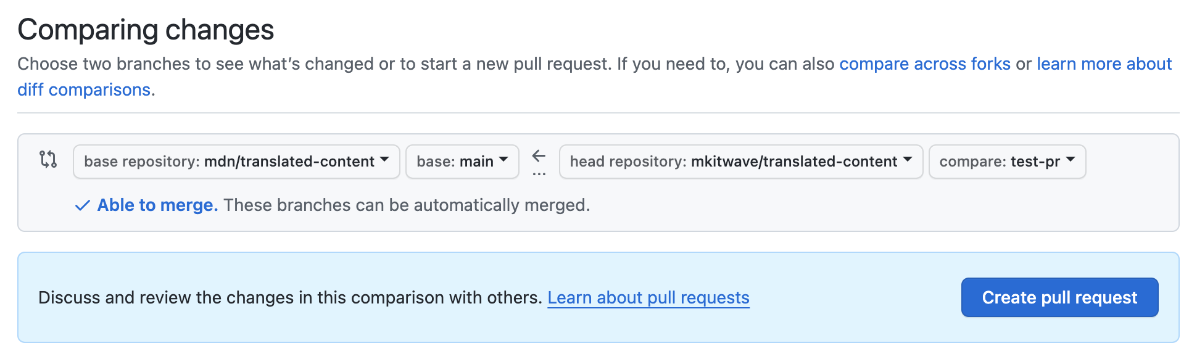
Task: Click the caret arrow on head repository selector
Action: coord(908,160)
